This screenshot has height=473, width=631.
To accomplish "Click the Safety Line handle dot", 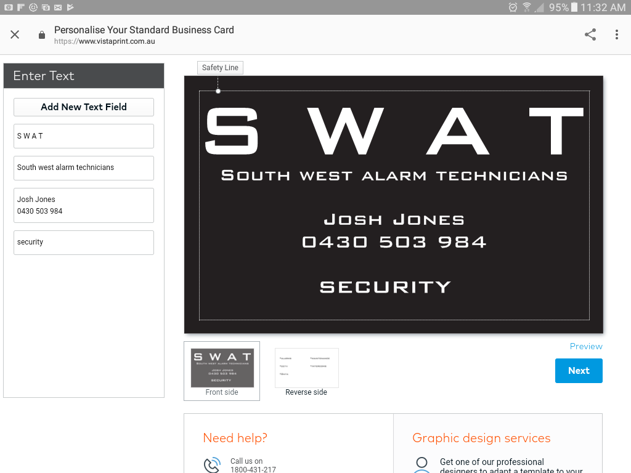I will point(218,91).
